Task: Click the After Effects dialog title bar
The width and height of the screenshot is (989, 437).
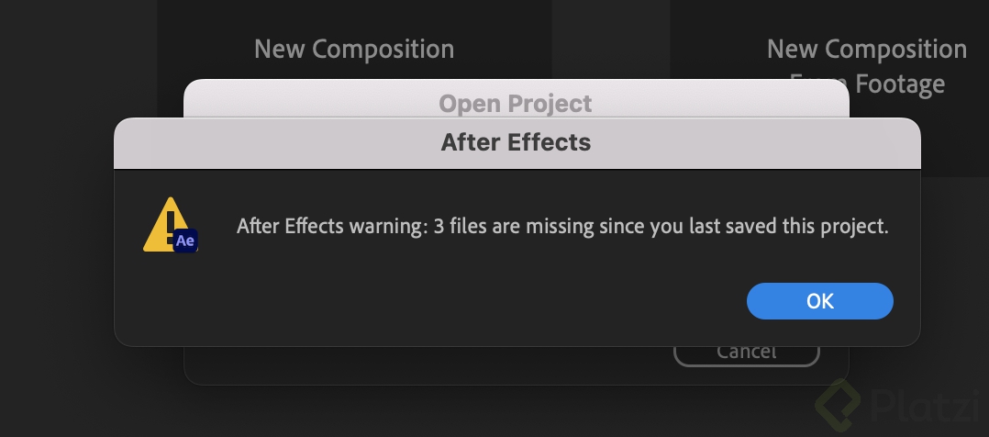Action: pos(516,142)
